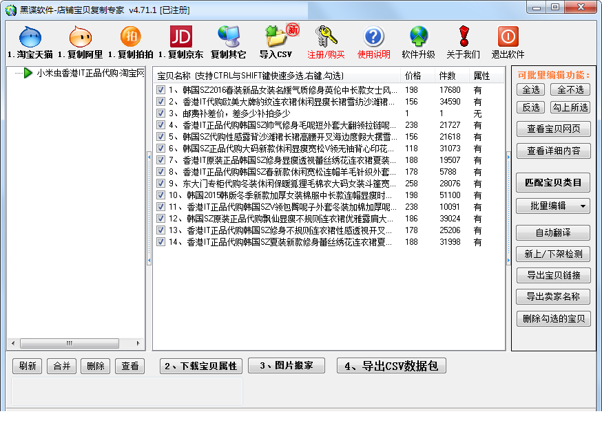Launch the 复制拍拍 toolbar icon
This screenshot has width=602, height=427.
point(131,37)
